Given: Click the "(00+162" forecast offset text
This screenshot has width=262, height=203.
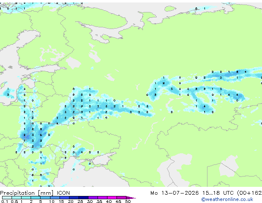Looking at the screenshot, I should [x=249, y=193].
